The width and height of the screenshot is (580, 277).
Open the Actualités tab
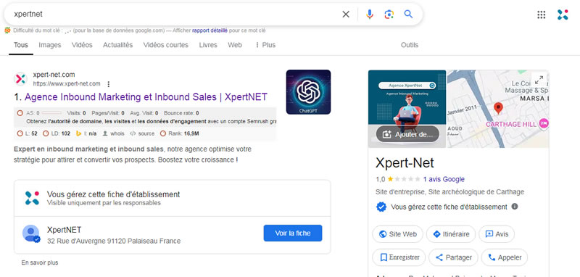click(x=117, y=45)
